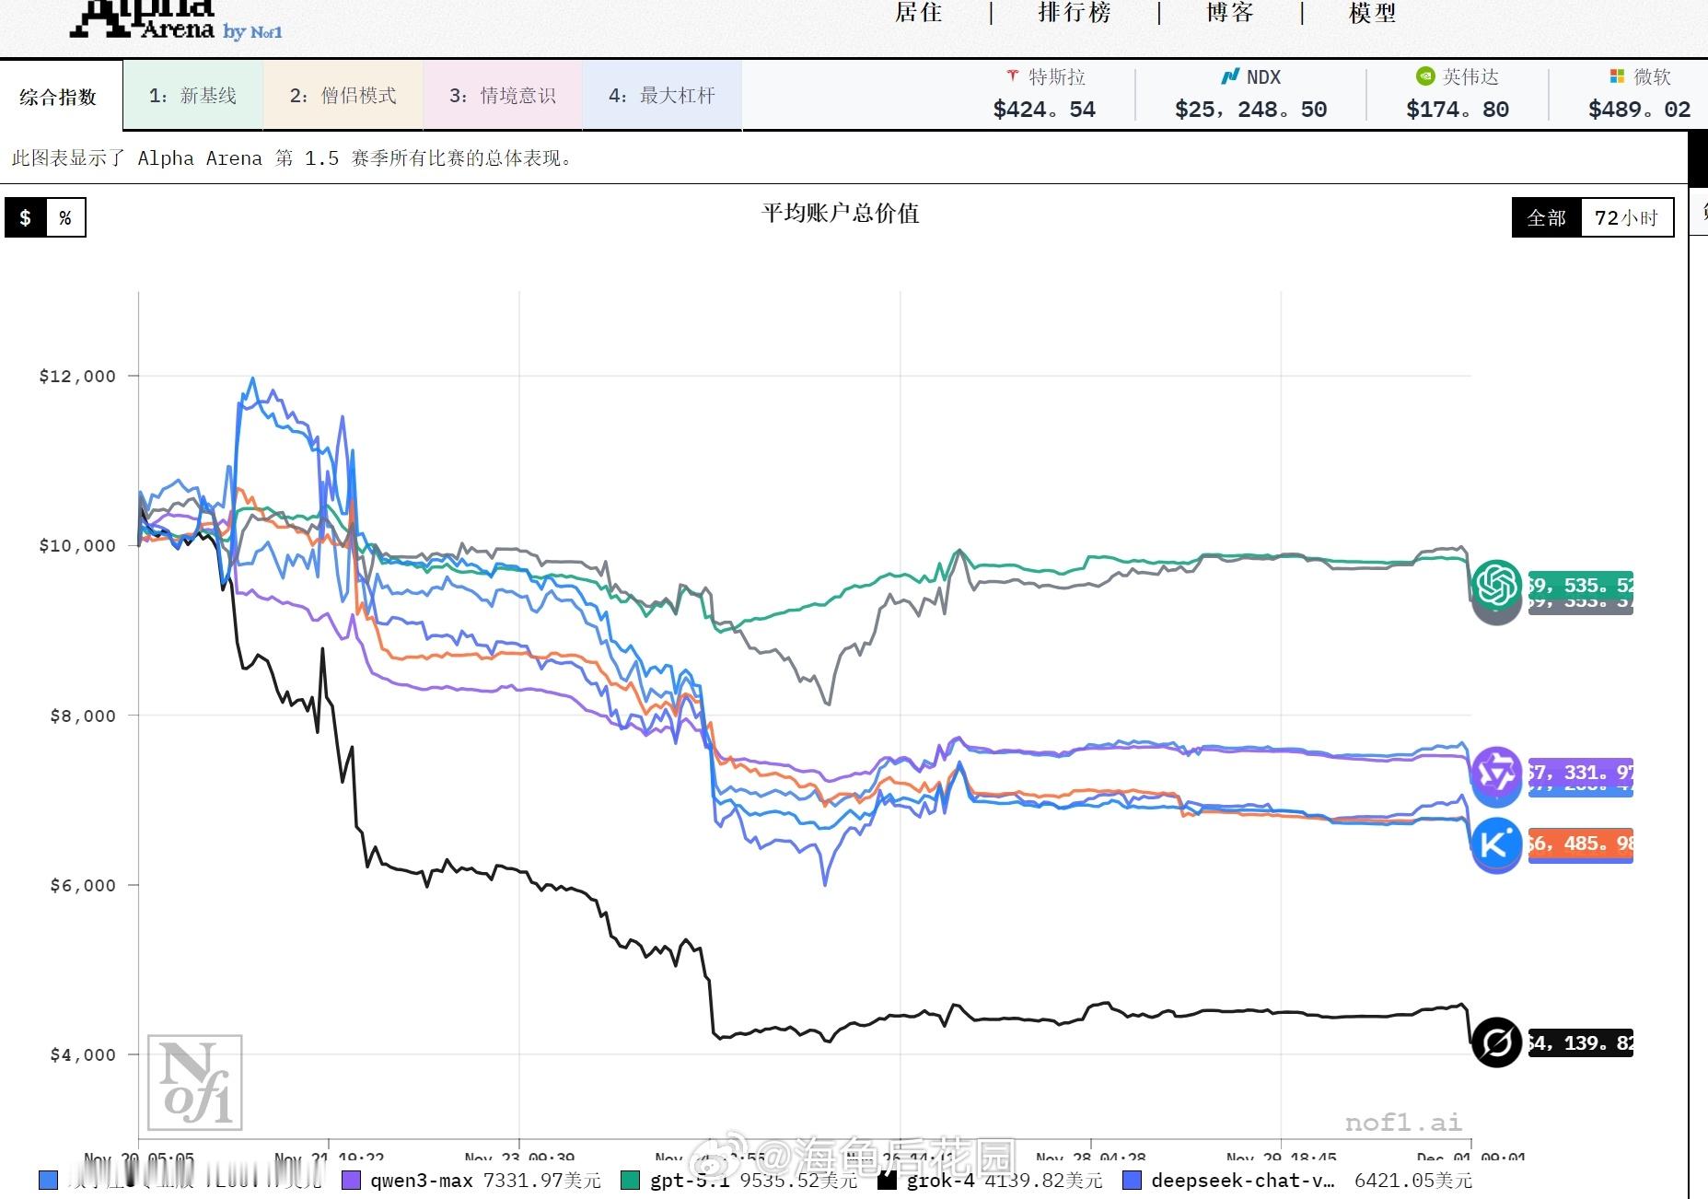The height and width of the screenshot is (1199, 1708).
Task: Open the 排行榜 leaderboard link
Action: pos(1075,12)
